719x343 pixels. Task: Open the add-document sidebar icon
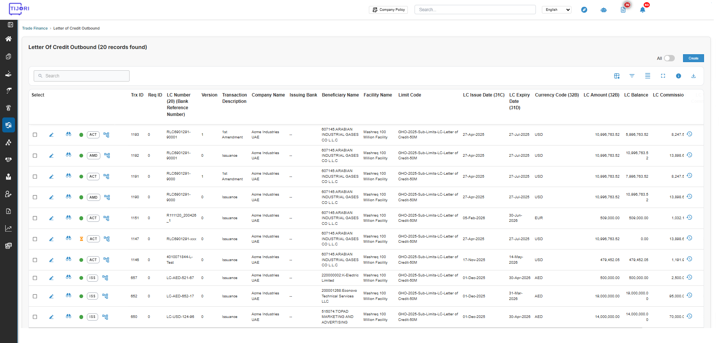(x=8, y=211)
